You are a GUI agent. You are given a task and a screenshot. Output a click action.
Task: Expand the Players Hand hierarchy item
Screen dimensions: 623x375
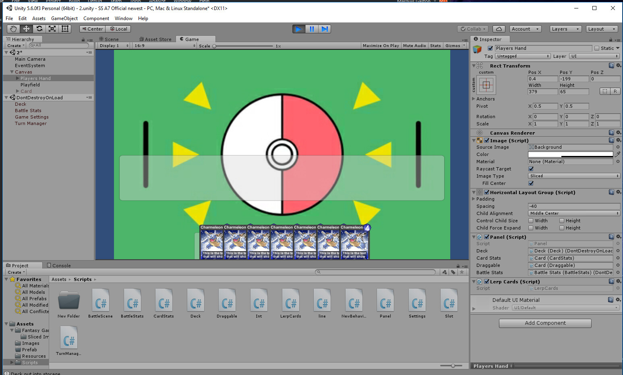pos(17,78)
